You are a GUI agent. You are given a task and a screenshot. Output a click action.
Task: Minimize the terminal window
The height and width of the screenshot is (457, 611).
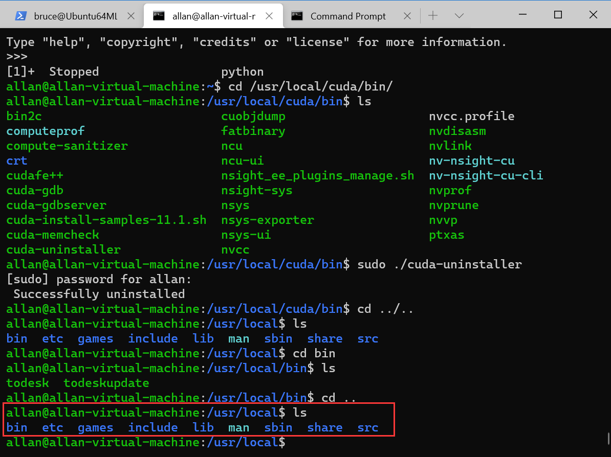[x=522, y=15]
